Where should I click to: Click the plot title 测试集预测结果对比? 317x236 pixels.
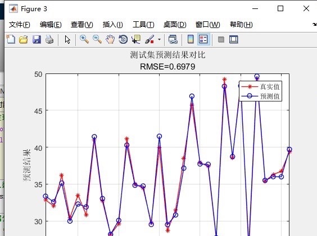tap(167, 55)
